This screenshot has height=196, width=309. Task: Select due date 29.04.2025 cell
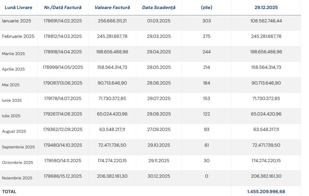159,52
